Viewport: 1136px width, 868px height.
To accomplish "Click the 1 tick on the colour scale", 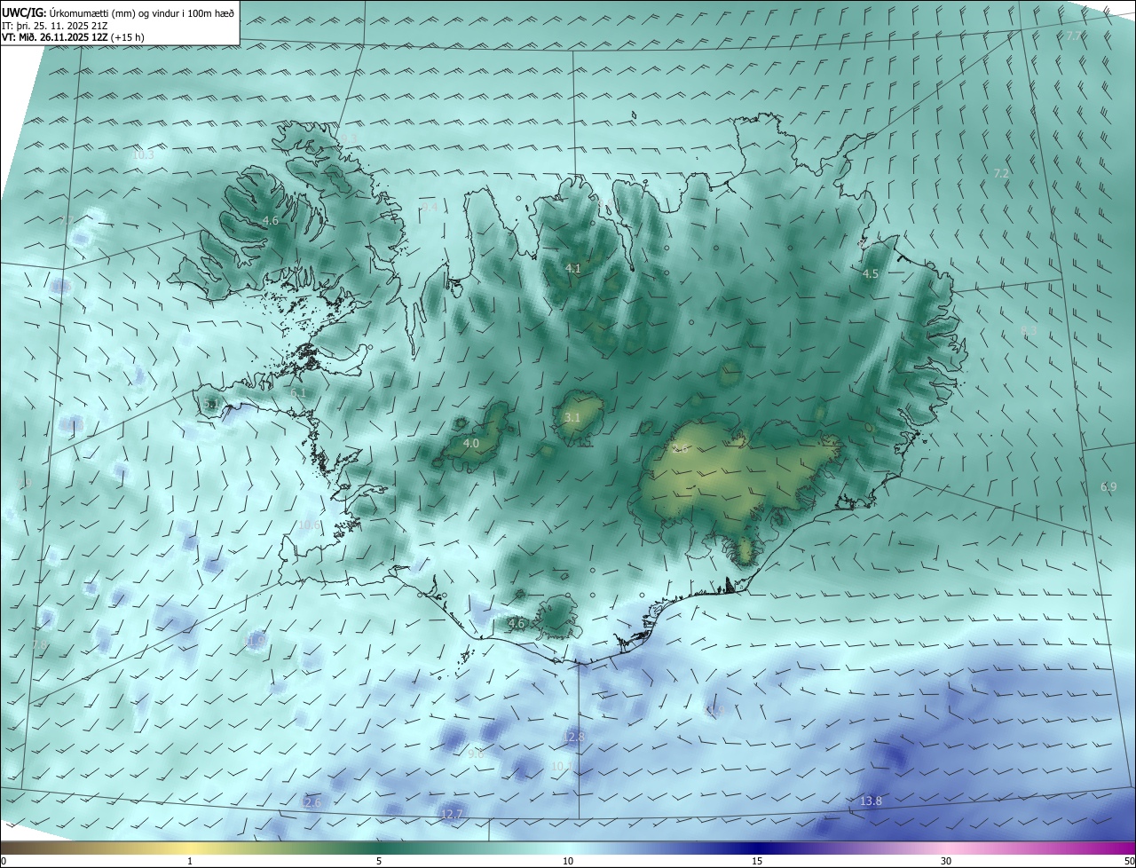I will click(190, 861).
